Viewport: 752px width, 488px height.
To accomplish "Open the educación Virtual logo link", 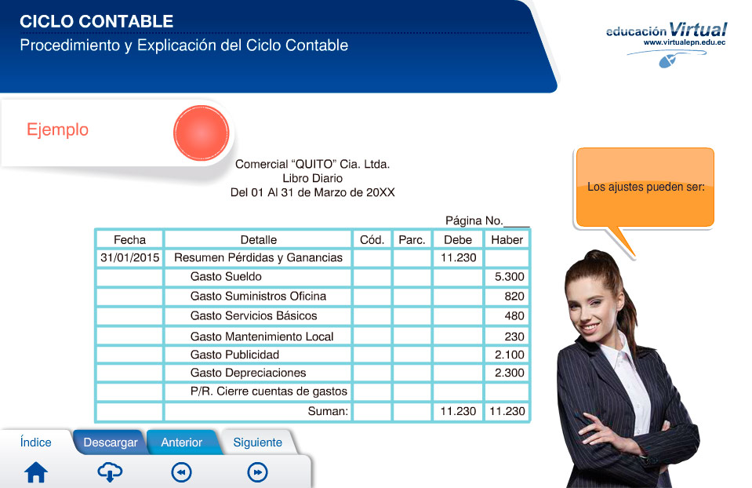I will click(667, 30).
